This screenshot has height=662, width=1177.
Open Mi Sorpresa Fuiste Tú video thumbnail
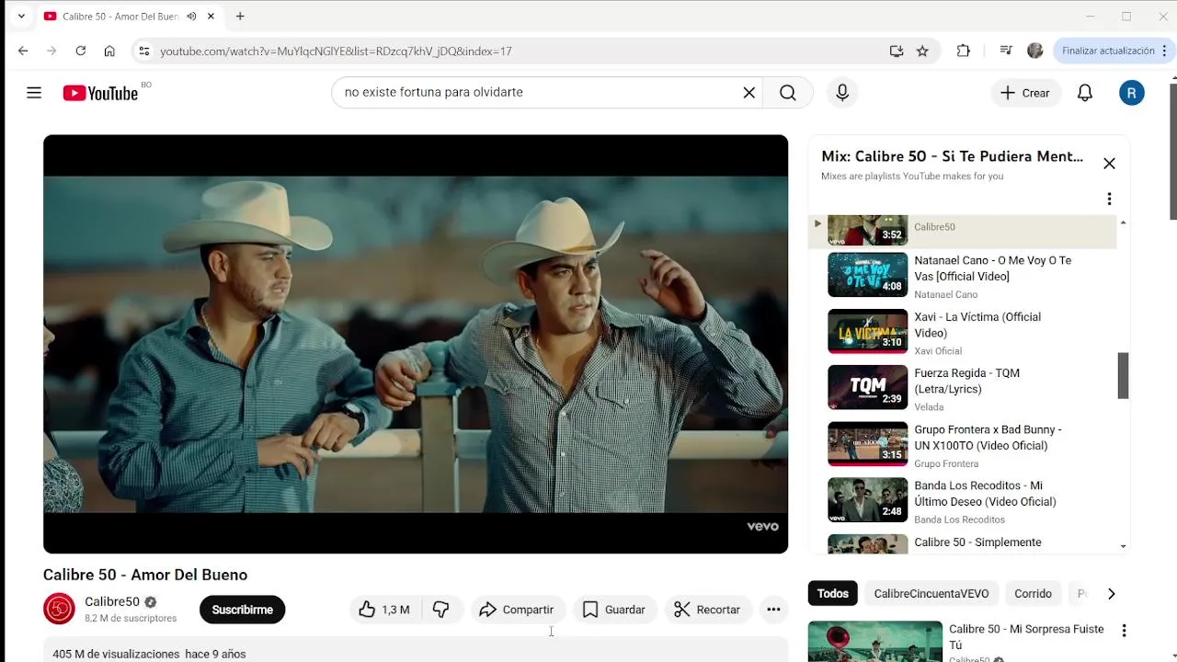(x=875, y=642)
